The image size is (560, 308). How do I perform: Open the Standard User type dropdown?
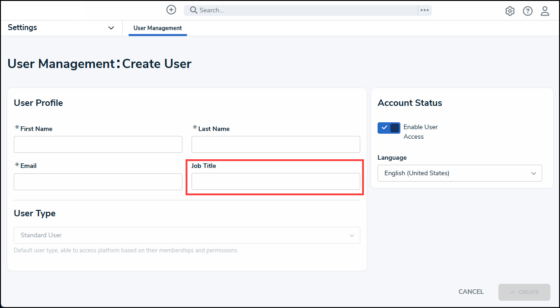click(187, 235)
